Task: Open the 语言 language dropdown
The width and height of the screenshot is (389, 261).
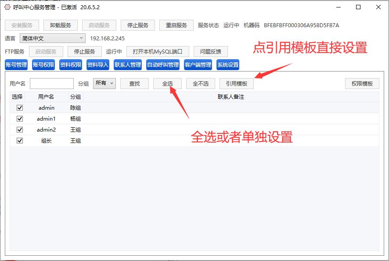Action: 53,39
